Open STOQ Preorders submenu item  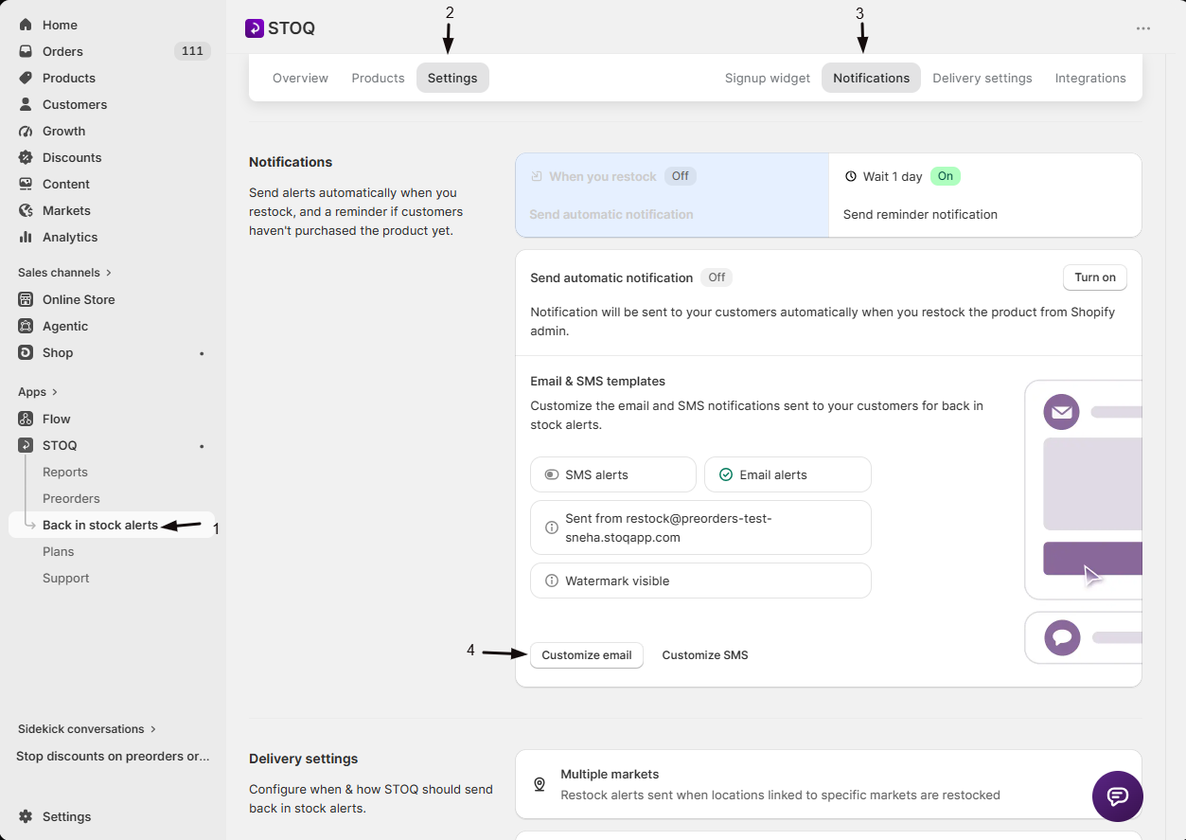pos(71,498)
